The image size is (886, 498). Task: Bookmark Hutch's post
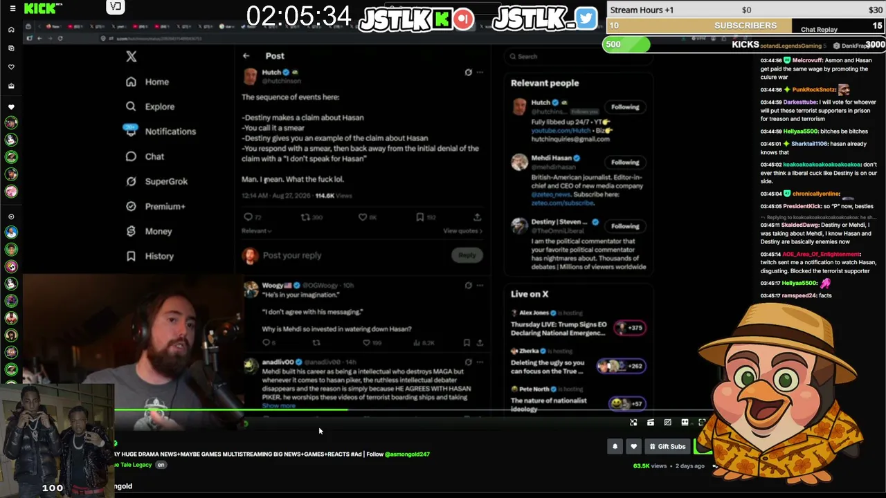pyautogui.click(x=419, y=217)
